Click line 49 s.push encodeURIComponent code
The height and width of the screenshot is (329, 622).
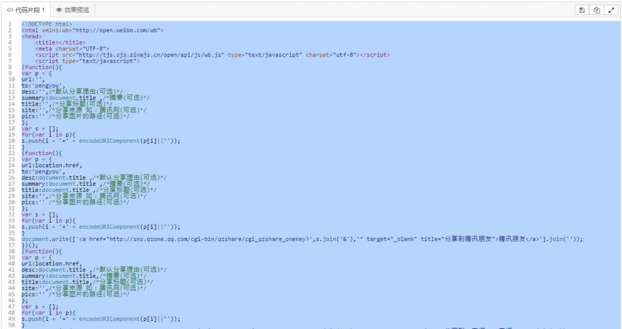coord(101,318)
